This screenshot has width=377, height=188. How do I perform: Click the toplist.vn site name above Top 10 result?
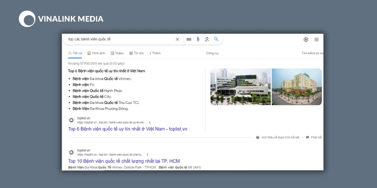coord(84,150)
